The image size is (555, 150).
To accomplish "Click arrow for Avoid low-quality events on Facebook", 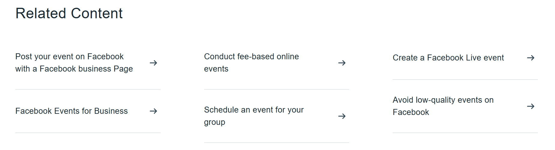I will coord(531,106).
